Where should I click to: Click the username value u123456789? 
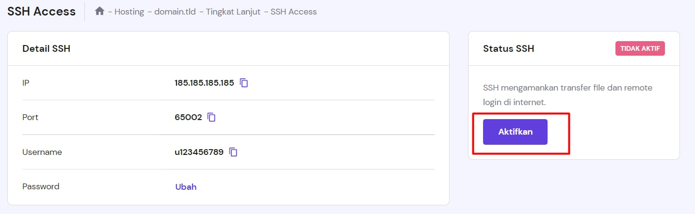(199, 152)
